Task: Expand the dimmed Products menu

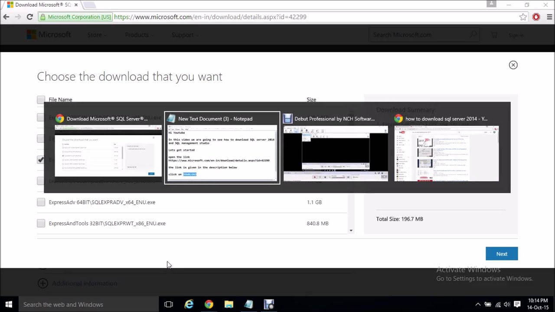Action: coord(139,35)
